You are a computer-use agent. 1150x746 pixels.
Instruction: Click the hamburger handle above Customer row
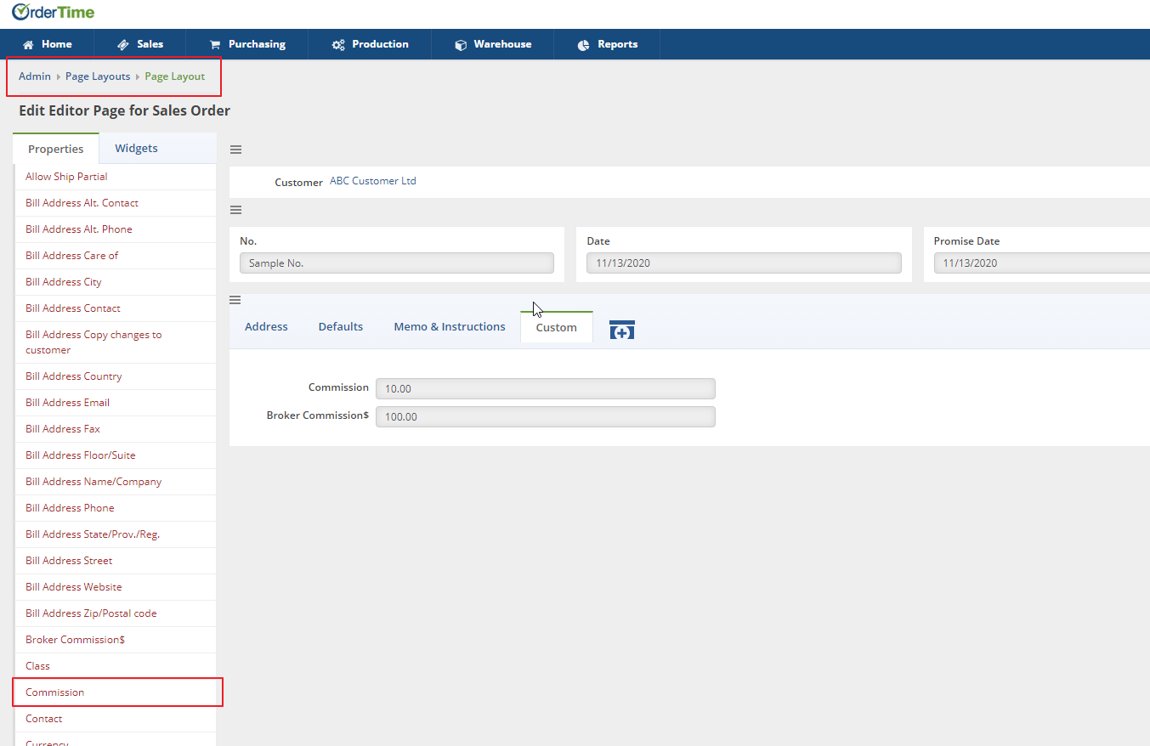236,150
